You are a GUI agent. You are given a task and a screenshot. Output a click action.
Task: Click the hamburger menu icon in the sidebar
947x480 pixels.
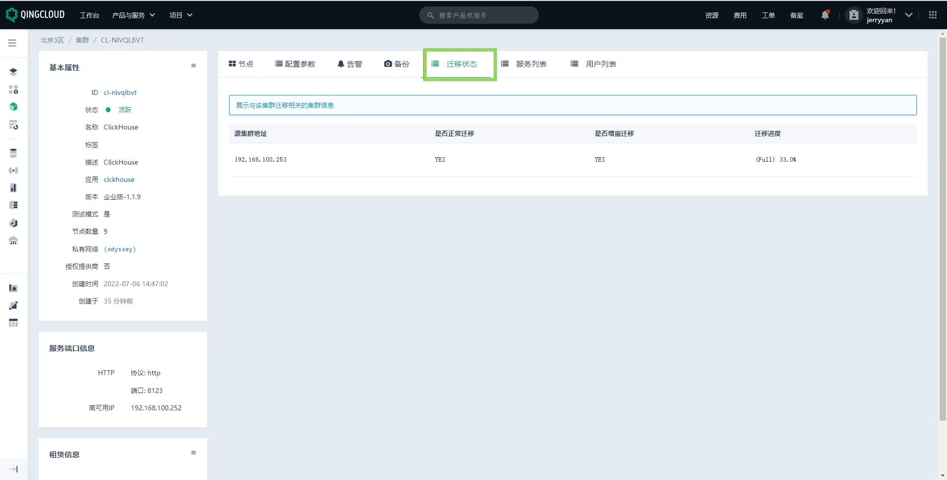point(12,43)
